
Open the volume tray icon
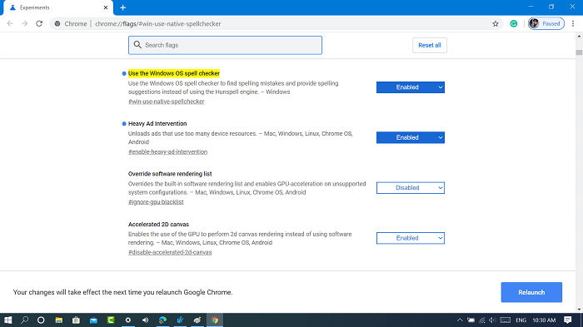pos(493,320)
